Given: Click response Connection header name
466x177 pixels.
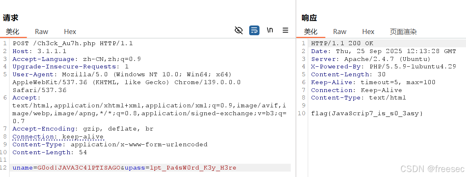Looking at the screenshot, I should (331, 90).
